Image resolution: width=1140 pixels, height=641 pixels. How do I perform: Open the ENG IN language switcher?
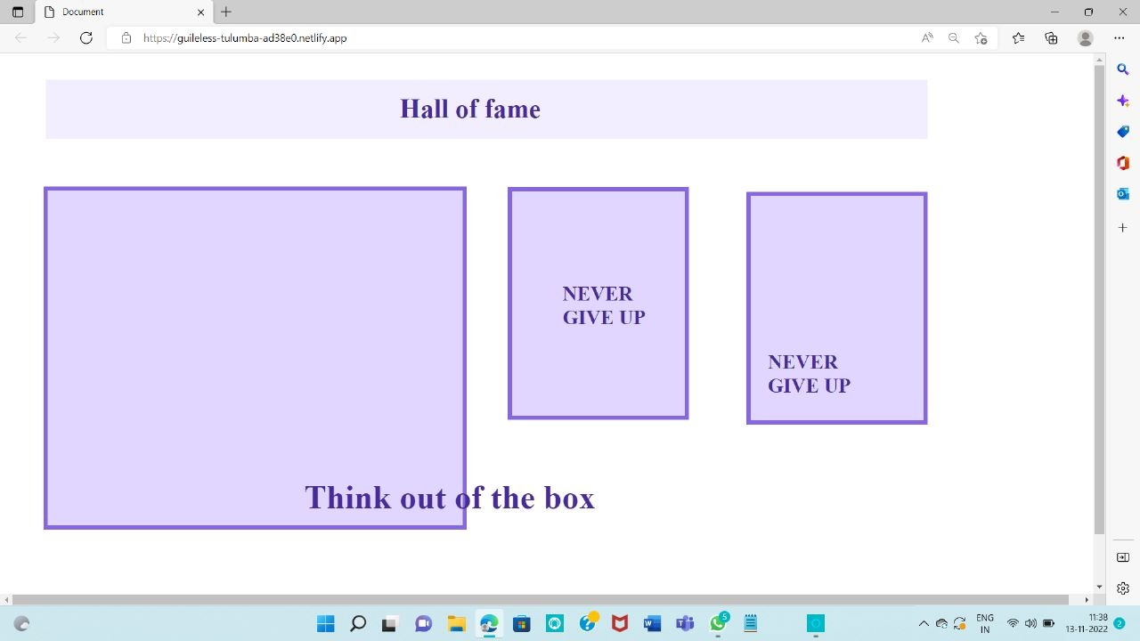[985, 623]
